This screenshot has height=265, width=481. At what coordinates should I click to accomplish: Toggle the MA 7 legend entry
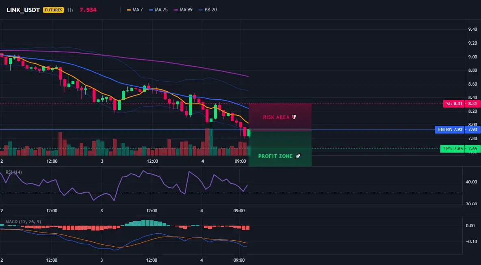pos(135,10)
